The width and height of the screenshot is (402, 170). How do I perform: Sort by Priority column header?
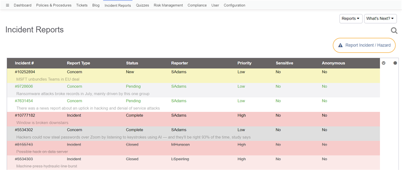point(244,63)
